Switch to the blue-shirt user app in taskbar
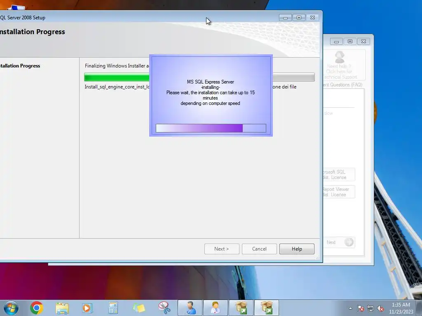The height and width of the screenshot is (316, 422). tap(190, 308)
